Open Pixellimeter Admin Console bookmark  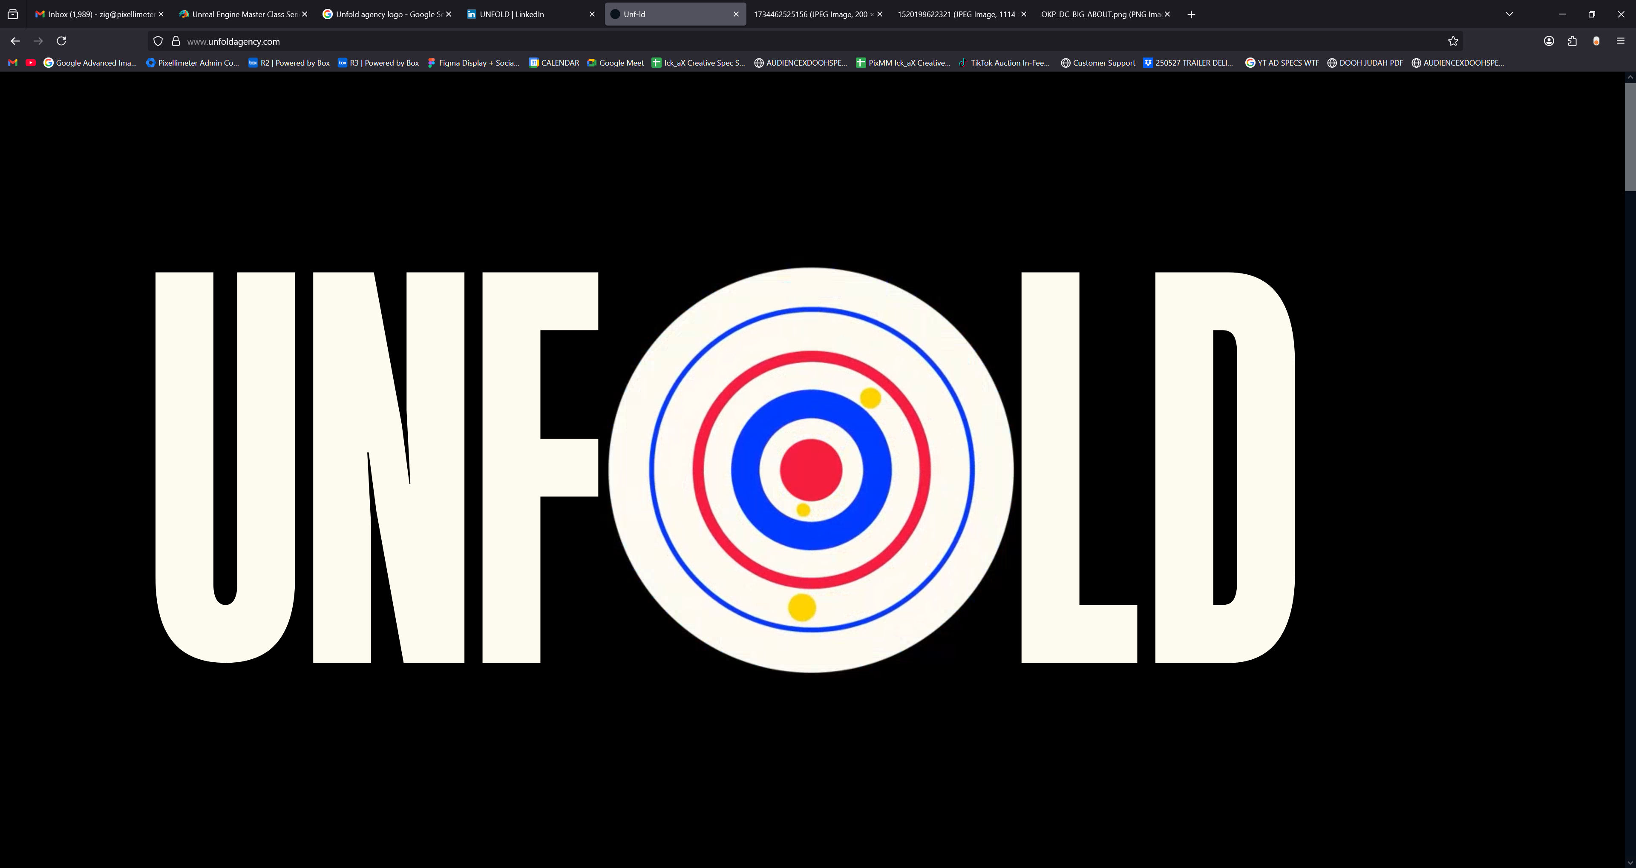[193, 63]
